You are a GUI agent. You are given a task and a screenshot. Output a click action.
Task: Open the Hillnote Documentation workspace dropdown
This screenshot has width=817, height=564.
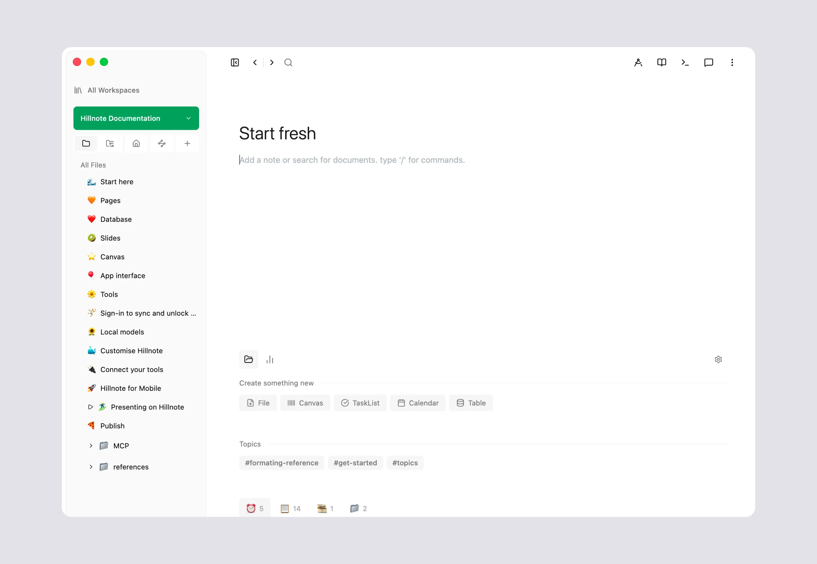136,118
